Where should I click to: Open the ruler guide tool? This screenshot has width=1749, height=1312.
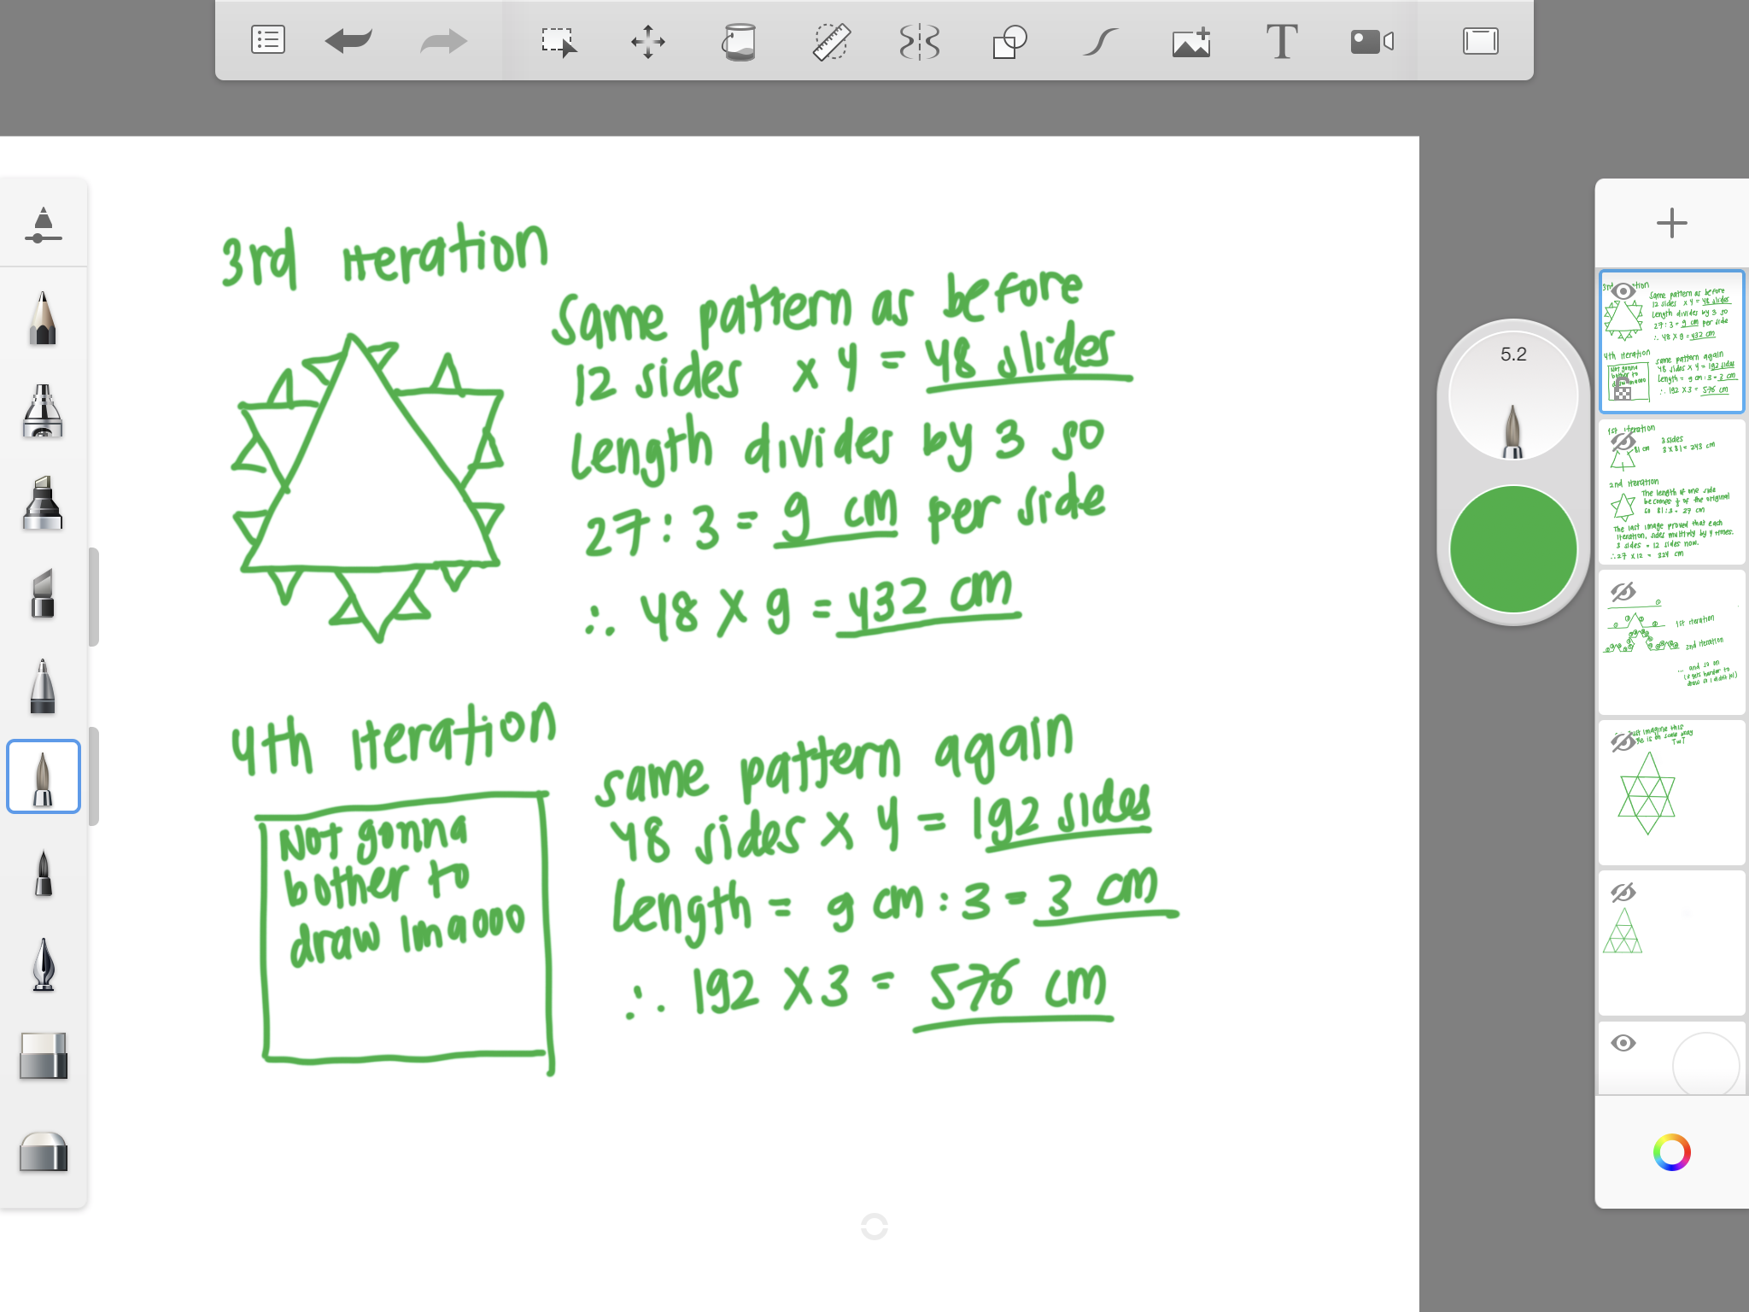(830, 41)
